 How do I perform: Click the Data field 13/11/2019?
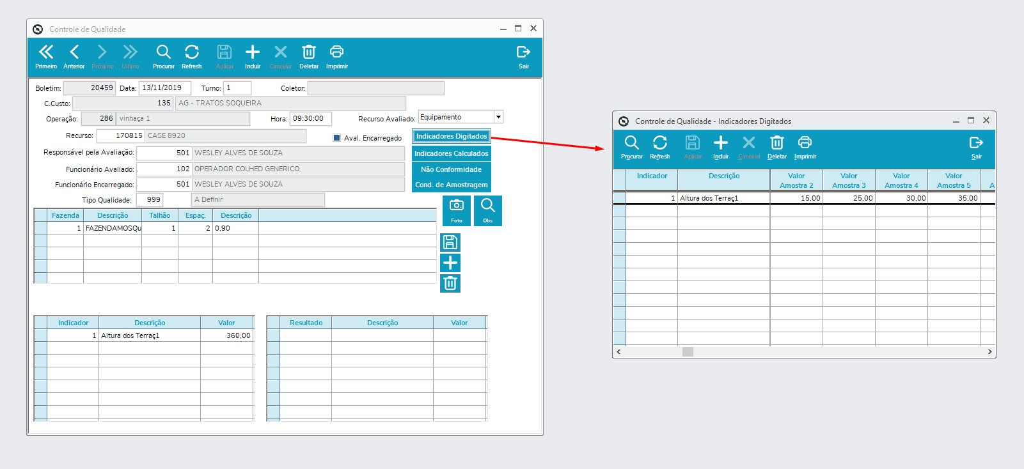[x=165, y=88]
